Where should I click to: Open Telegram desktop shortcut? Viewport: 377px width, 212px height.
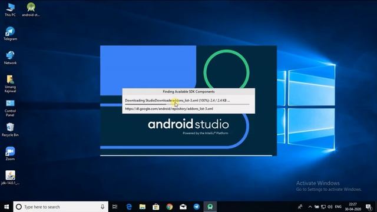pyautogui.click(x=10, y=34)
